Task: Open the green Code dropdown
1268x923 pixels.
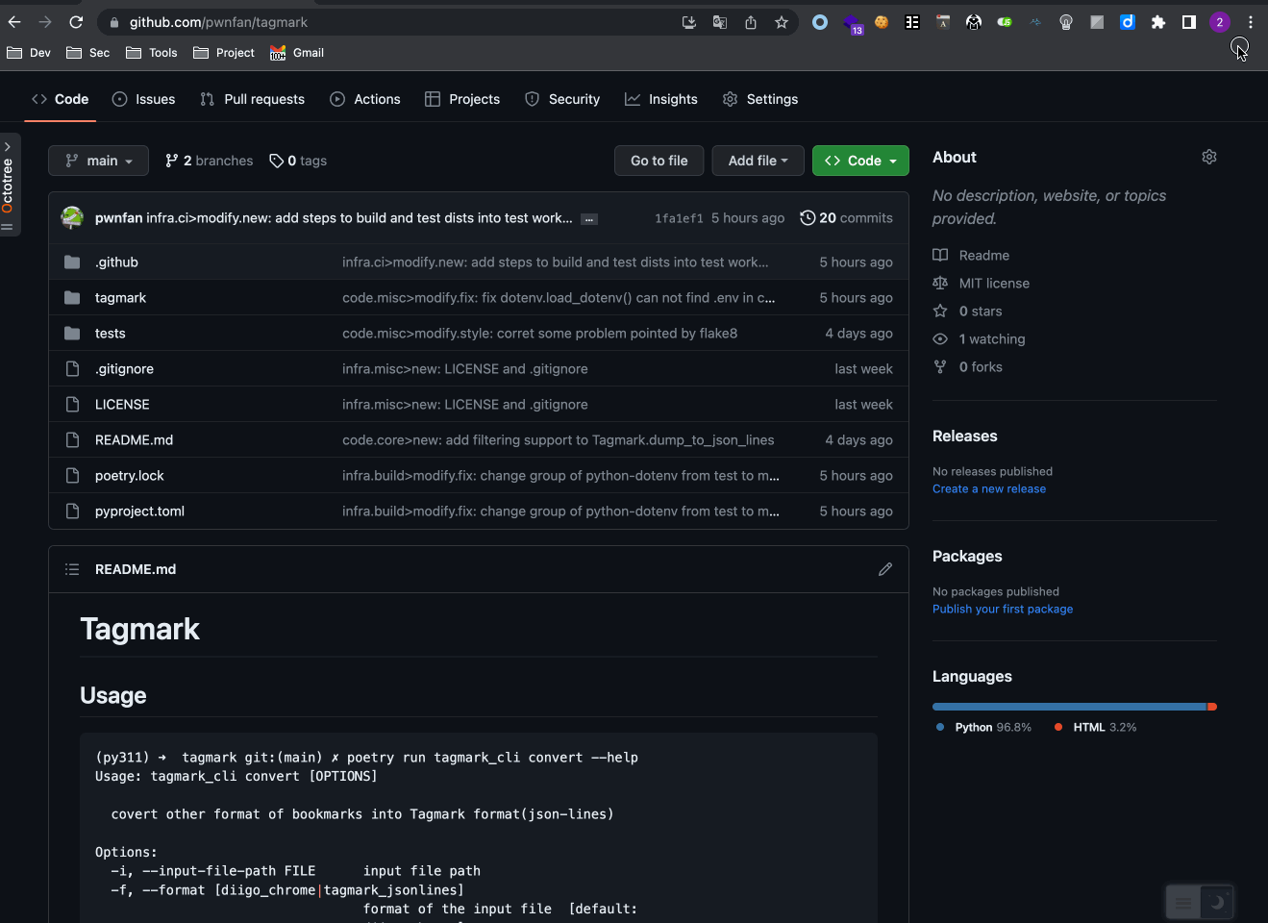Action: click(x=859, y=160)
